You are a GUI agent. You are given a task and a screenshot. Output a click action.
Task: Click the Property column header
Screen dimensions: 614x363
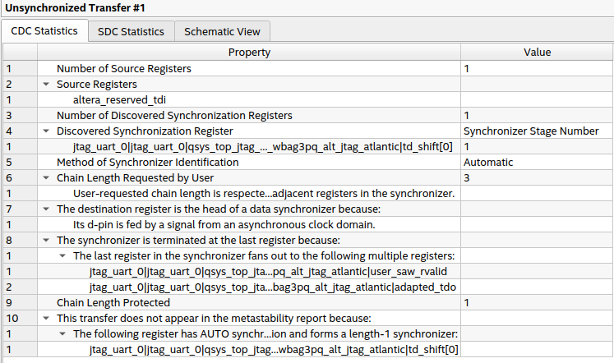point(249,53)
